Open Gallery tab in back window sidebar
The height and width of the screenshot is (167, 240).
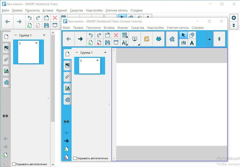(6, 48)
